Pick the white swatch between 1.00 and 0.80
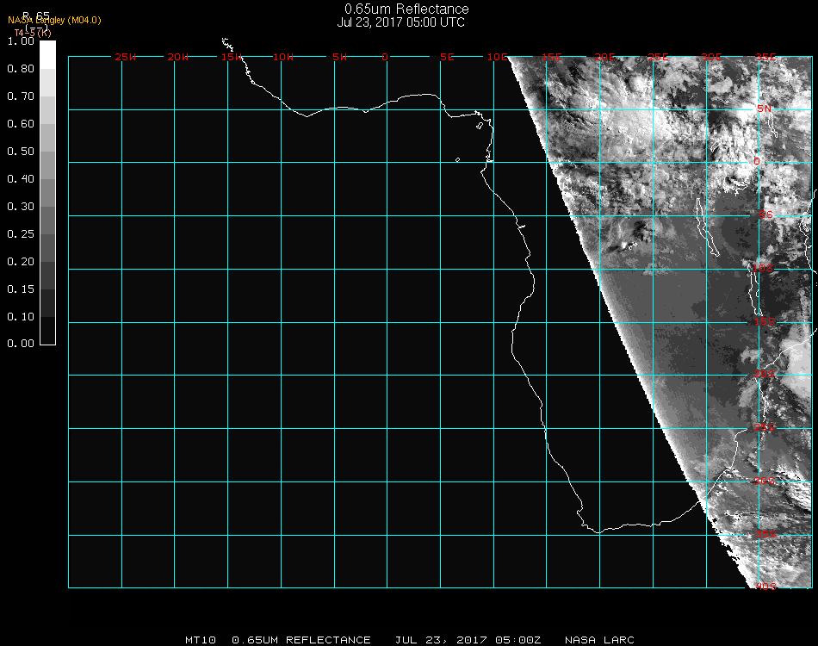This screenshot has width=818, height=646. tap(47, 55)
